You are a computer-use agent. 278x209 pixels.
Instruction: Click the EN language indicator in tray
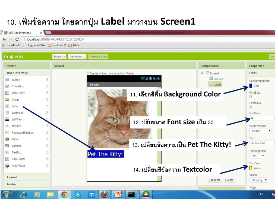click(x=262, y=194)
